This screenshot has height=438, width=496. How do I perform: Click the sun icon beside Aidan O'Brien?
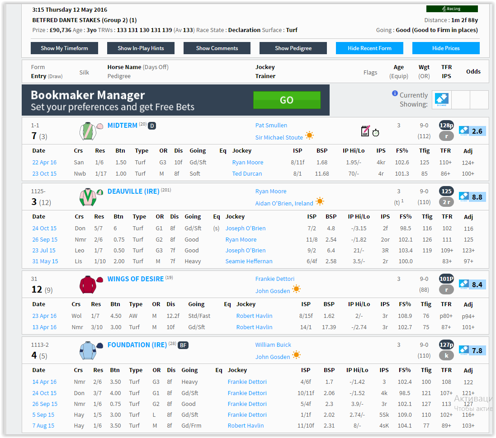[320, 201]
